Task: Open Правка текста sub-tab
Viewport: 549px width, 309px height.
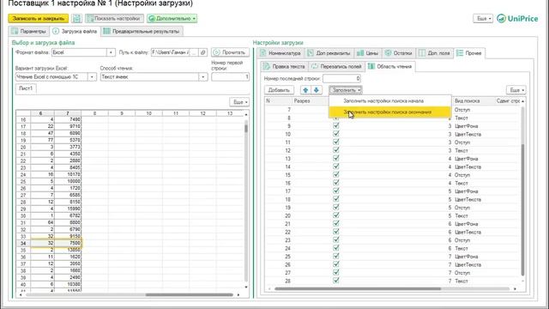Action: point(284,67)
